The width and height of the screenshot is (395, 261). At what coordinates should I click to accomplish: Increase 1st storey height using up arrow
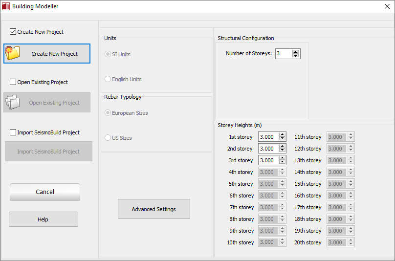click(x=282, y=135)
